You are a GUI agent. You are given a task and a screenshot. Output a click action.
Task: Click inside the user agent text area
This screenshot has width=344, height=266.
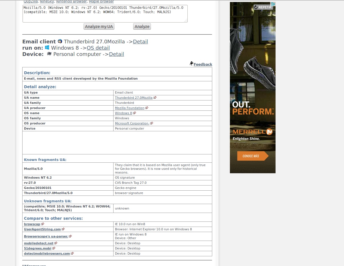pyautogui.click(x=105, y=14)
